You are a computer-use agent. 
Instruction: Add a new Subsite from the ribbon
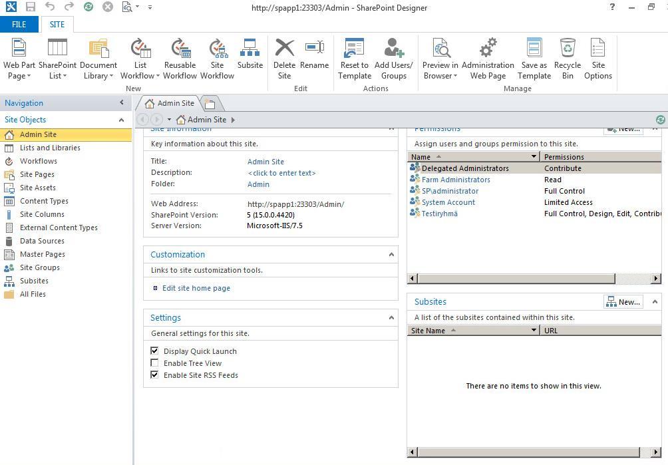pos(250,54)
